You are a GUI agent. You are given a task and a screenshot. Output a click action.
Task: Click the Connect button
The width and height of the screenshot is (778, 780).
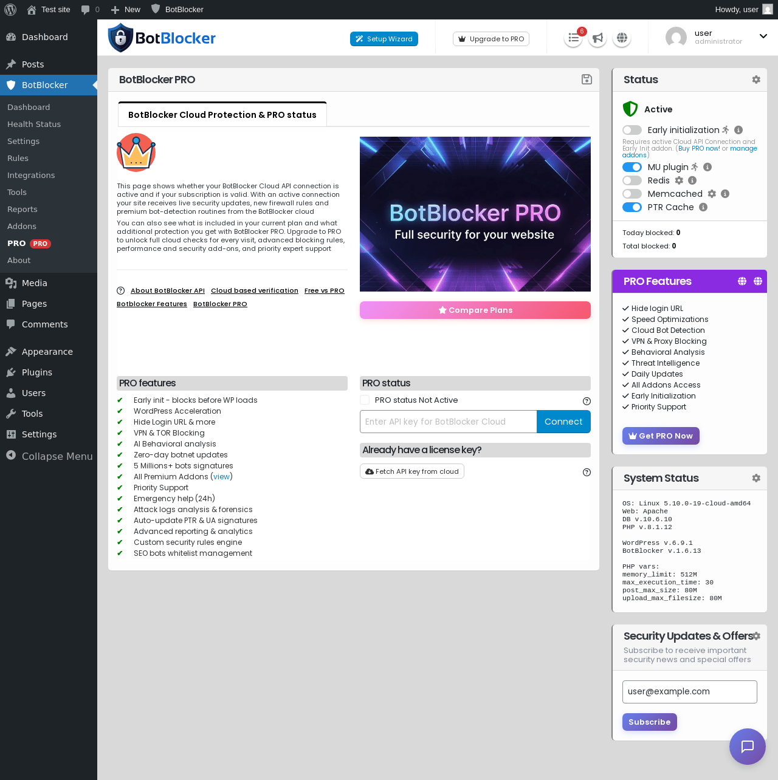click(x=563, y=422)
